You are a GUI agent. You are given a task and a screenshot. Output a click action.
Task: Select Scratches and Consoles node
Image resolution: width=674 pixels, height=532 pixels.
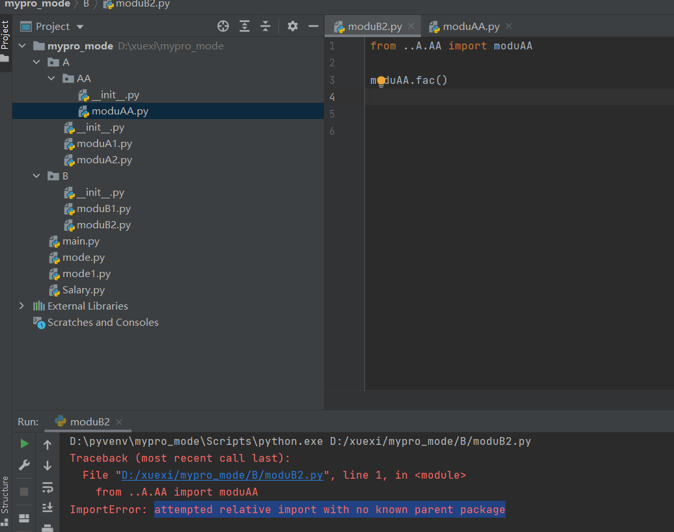[103, 323]
